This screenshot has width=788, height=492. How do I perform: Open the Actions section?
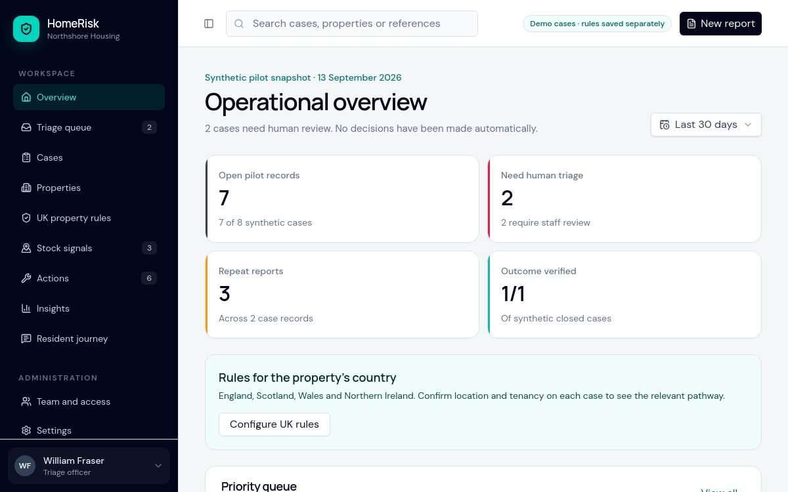pos(89,278)
